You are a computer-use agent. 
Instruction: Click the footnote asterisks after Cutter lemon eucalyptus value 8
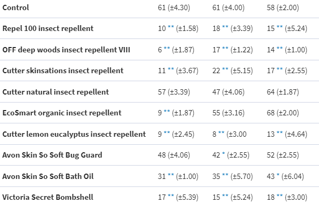[x=222, y=132]
